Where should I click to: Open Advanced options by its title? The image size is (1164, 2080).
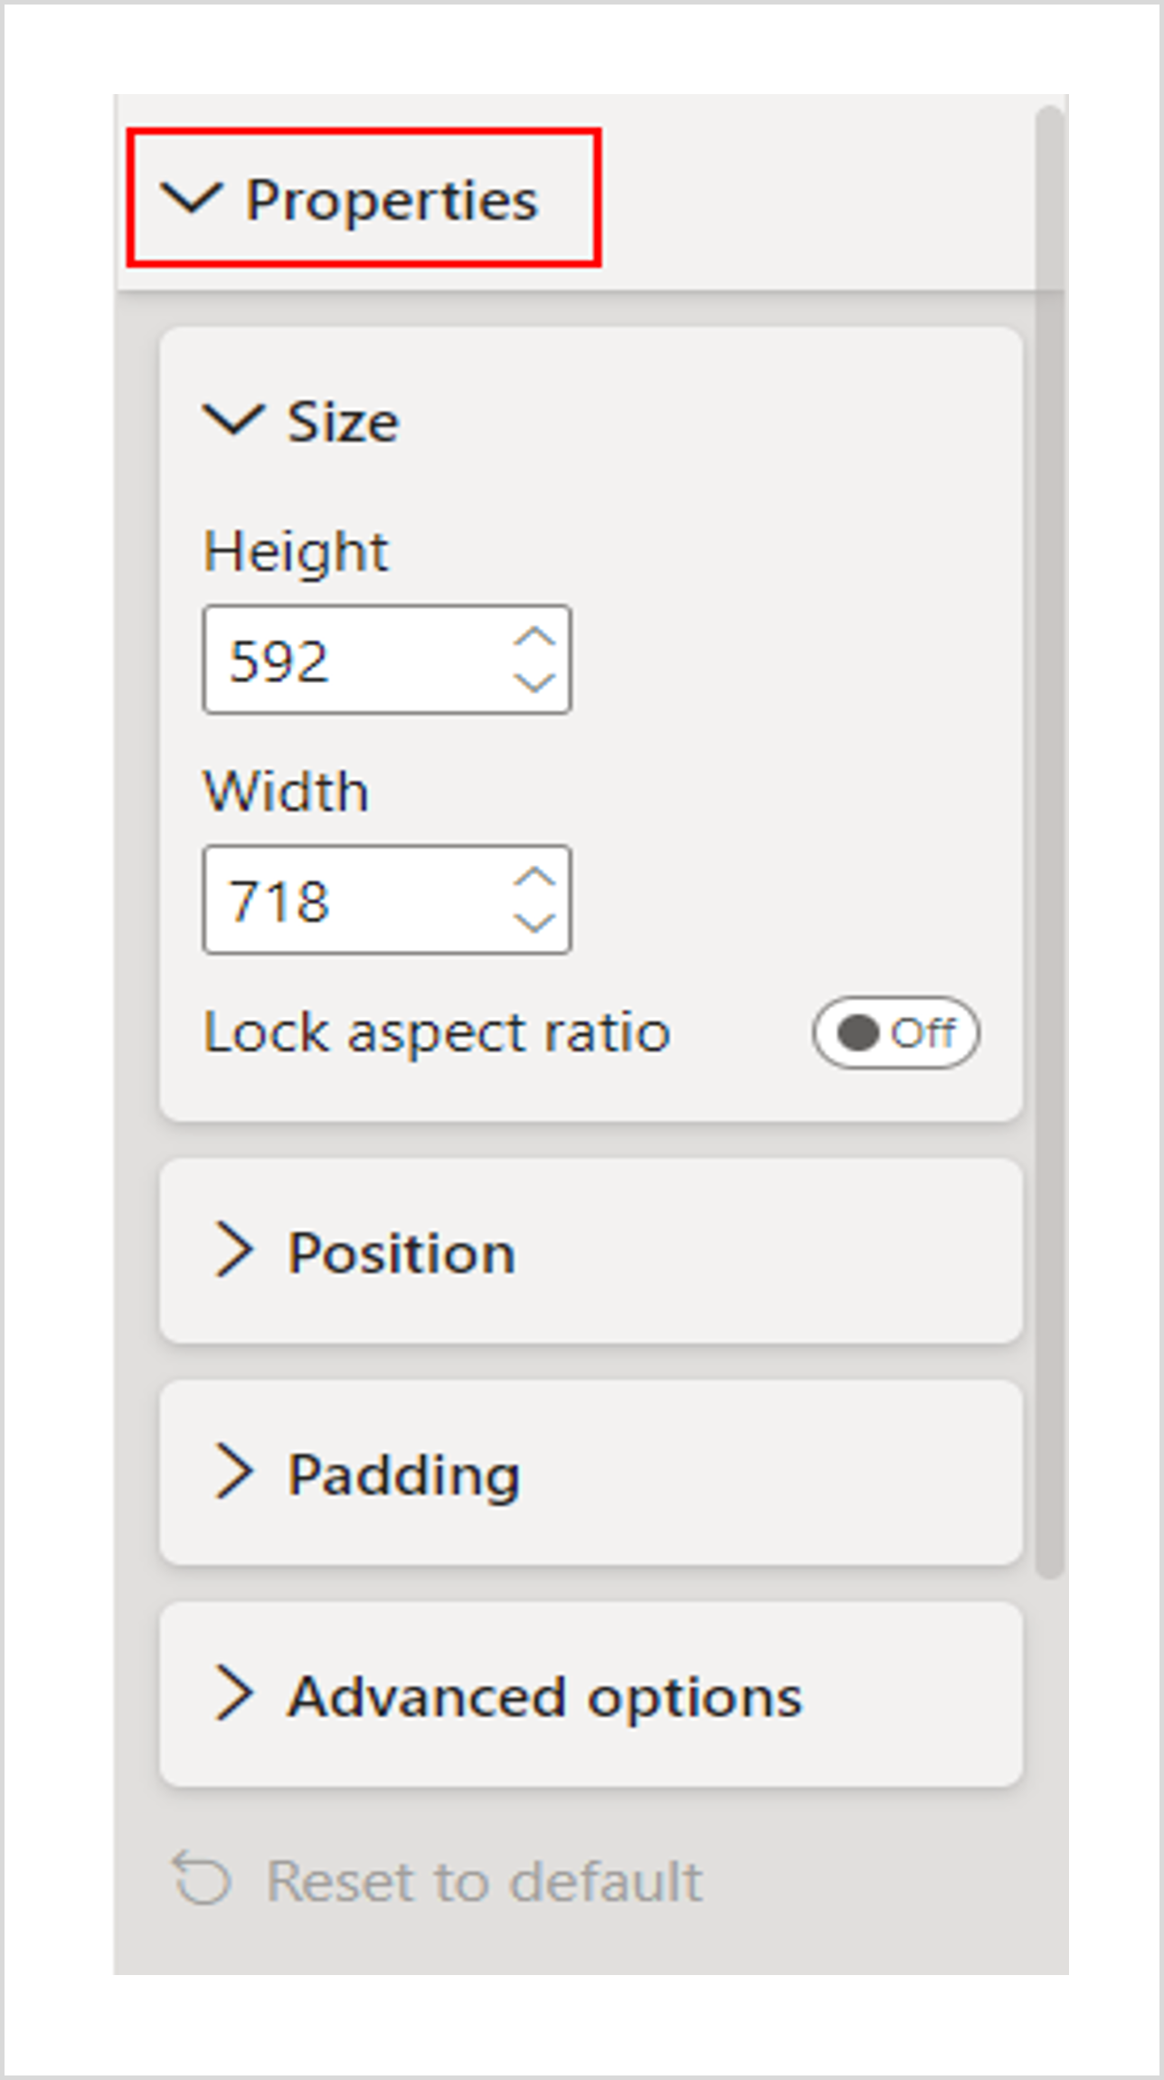(x=544, y=1696)
